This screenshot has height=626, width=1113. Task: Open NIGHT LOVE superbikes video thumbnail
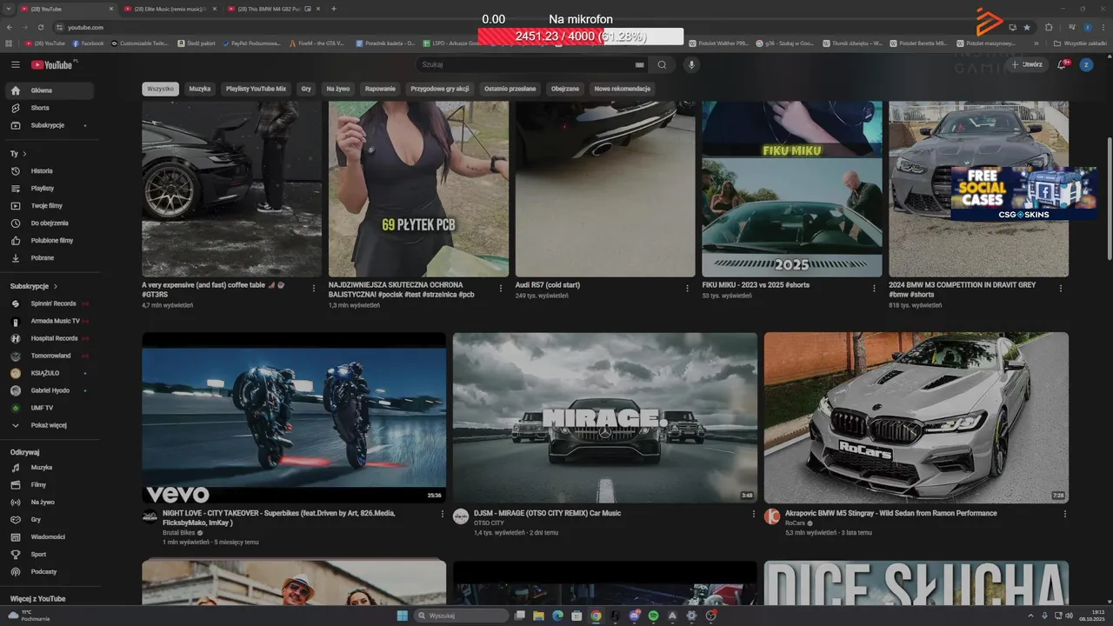[294, 418]
